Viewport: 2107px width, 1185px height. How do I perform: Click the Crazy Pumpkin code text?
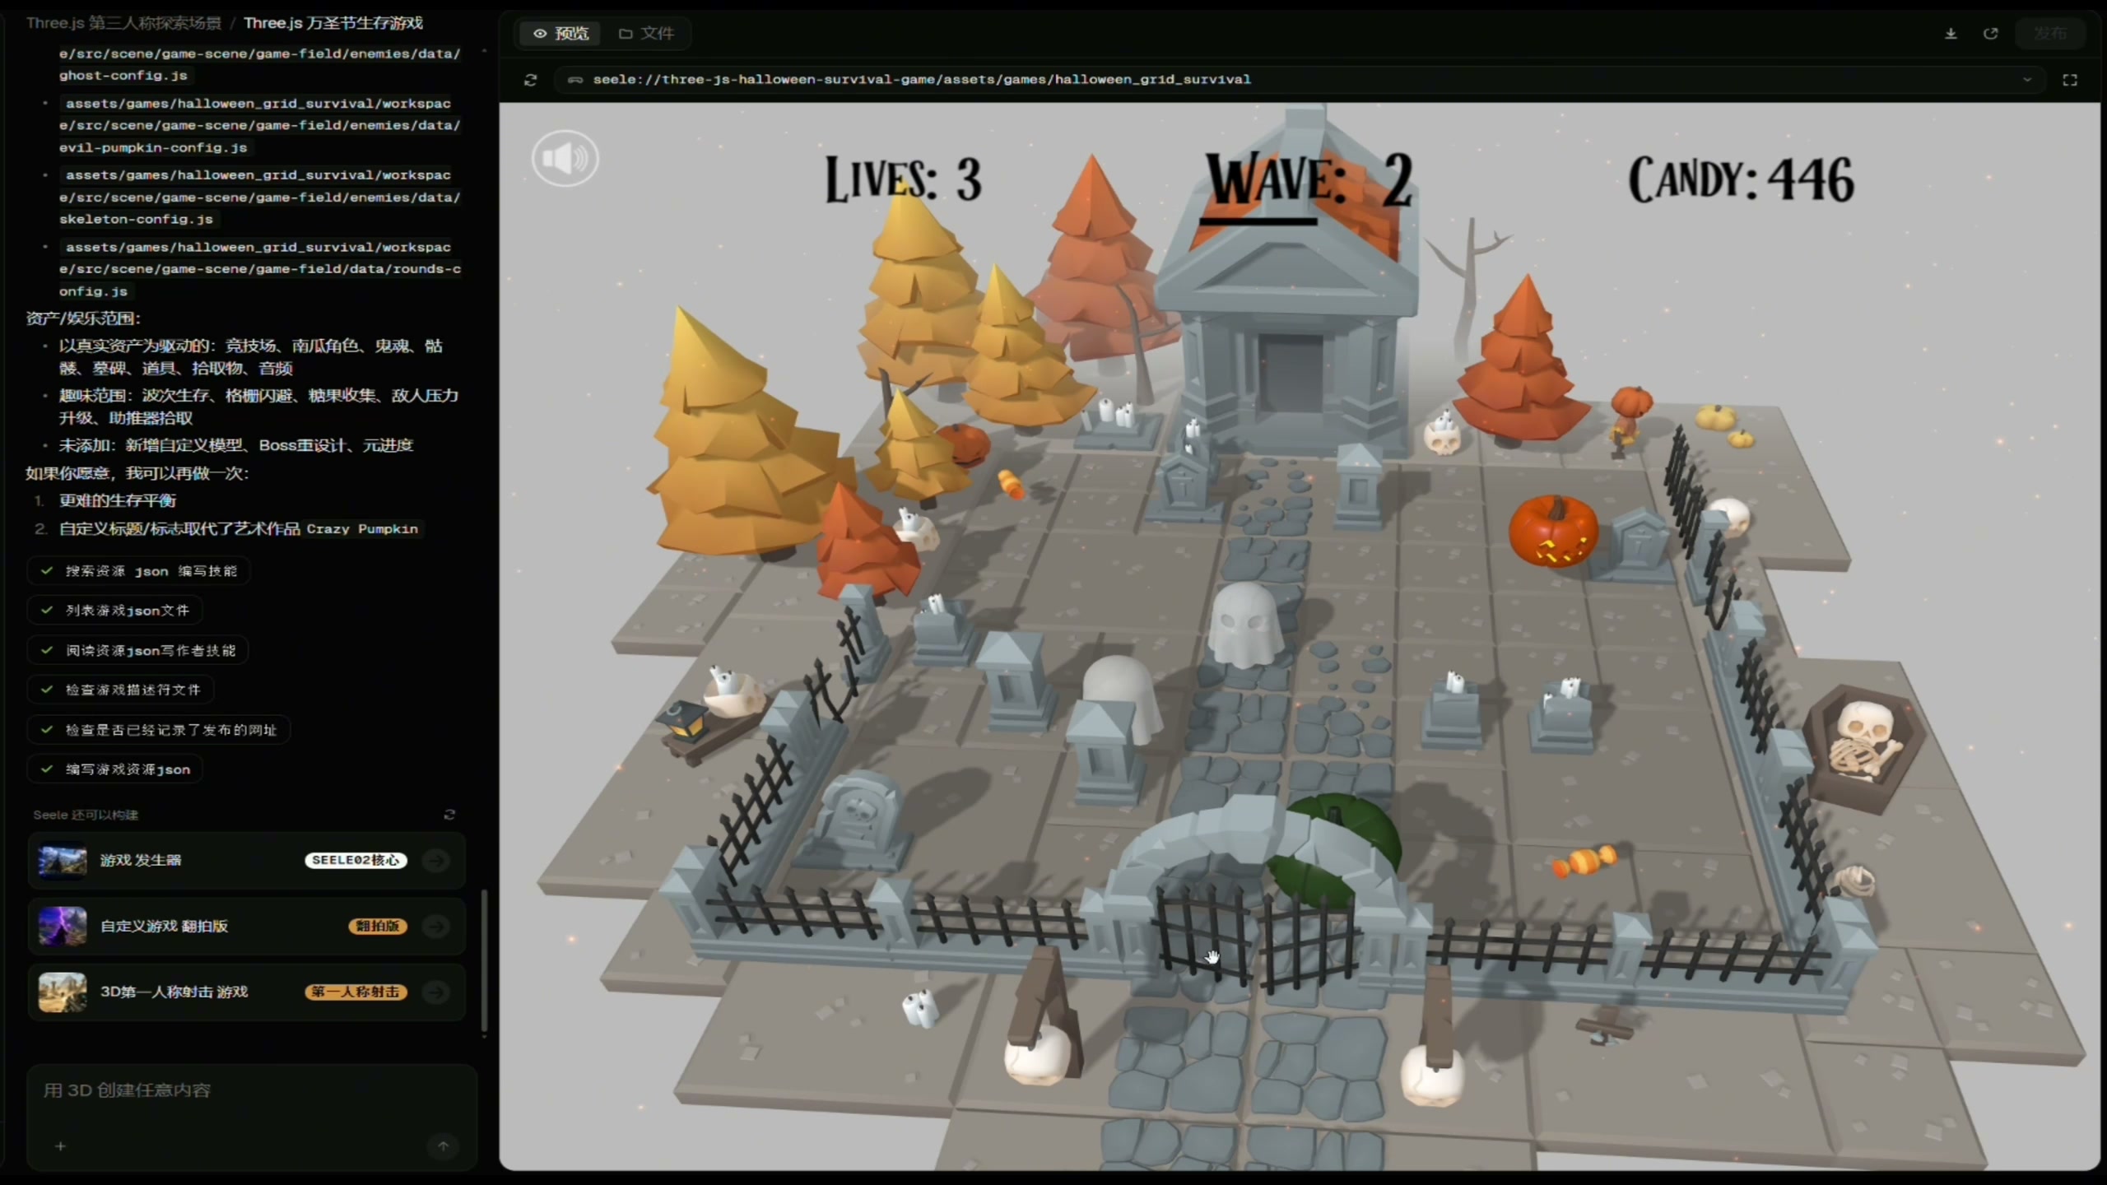[x=362, y=529]
